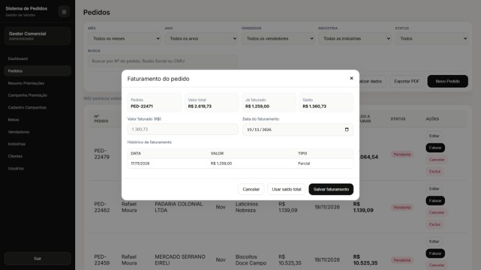The width and height of the screenshot is (481, 270).
Task: Toggle the sidebar hamburger menu icon
Action: coord(64,12)
